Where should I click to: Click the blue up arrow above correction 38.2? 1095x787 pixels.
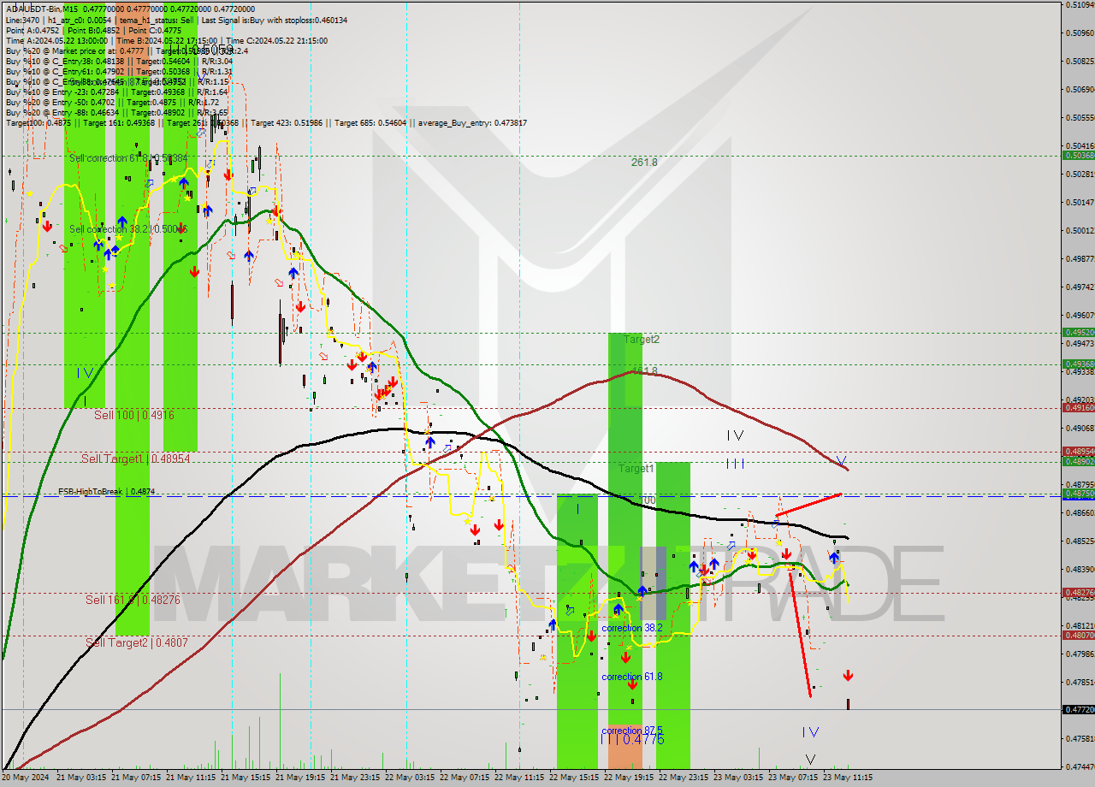click(x=619, y=608)
